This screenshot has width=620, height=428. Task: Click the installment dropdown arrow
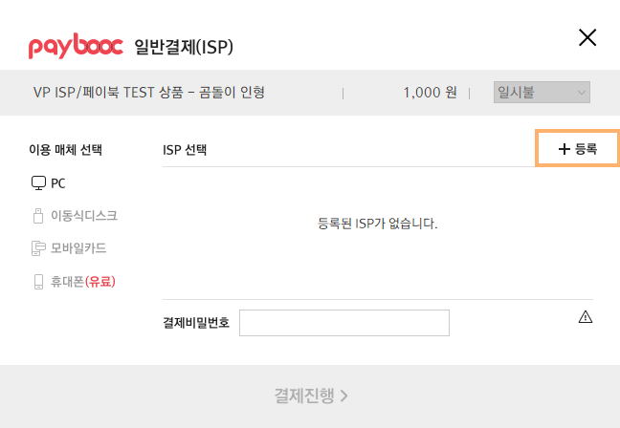pos(582,93)
